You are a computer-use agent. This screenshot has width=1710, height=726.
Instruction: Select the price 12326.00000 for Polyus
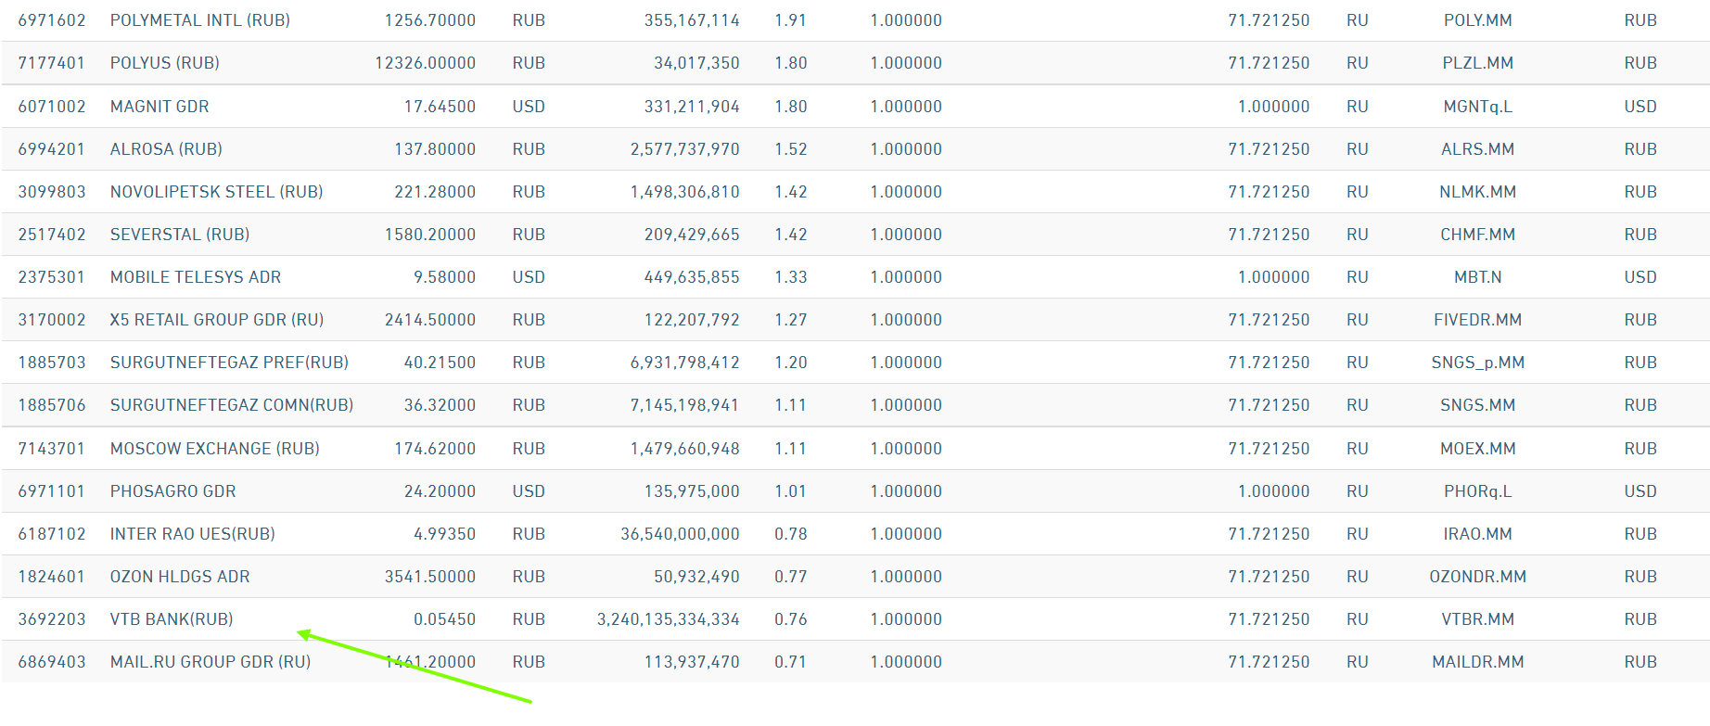(x=426, y=63)
